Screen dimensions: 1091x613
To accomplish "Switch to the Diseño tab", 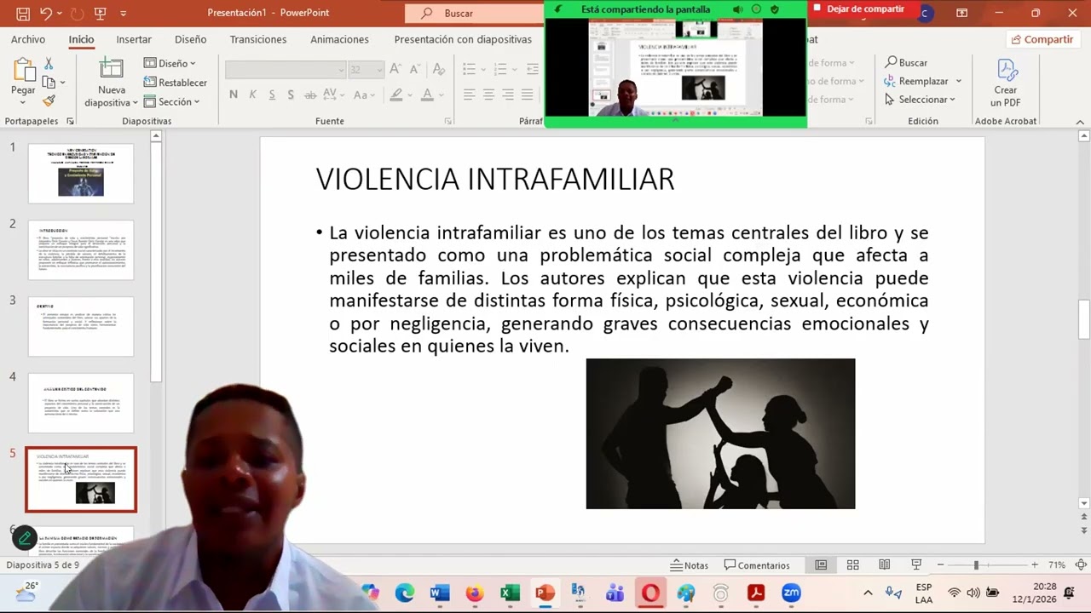I will (190, 39).
